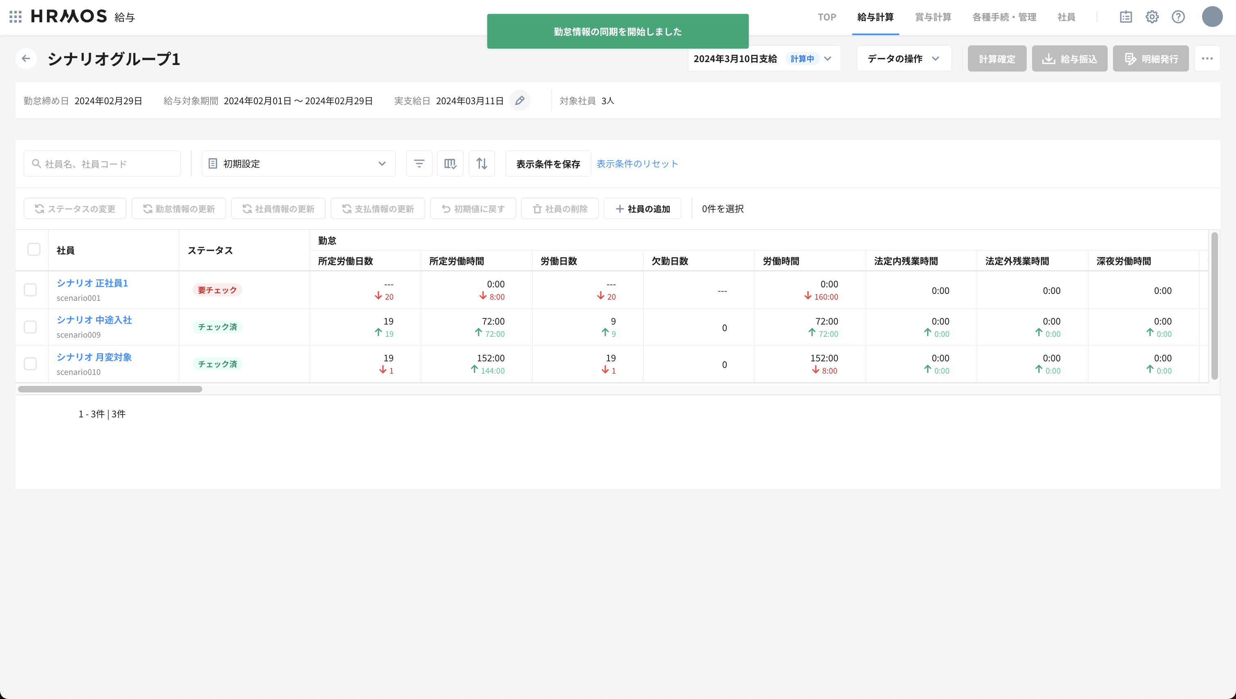Check the row for シナリオ 正社員1
The width and height of the screenshot is (1236, 699).
(30, 290)
